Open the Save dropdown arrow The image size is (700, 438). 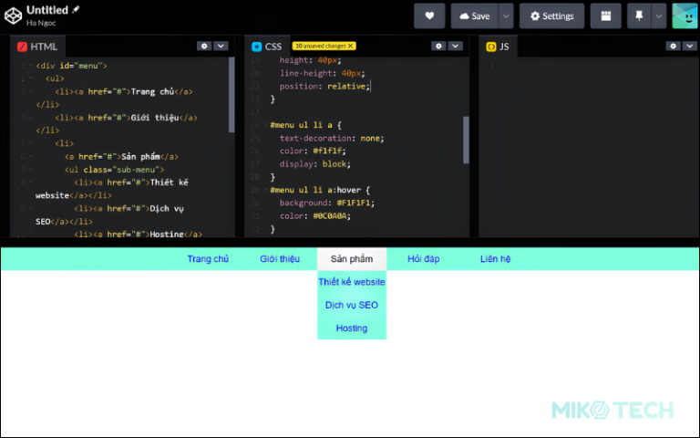pos(506,16)
